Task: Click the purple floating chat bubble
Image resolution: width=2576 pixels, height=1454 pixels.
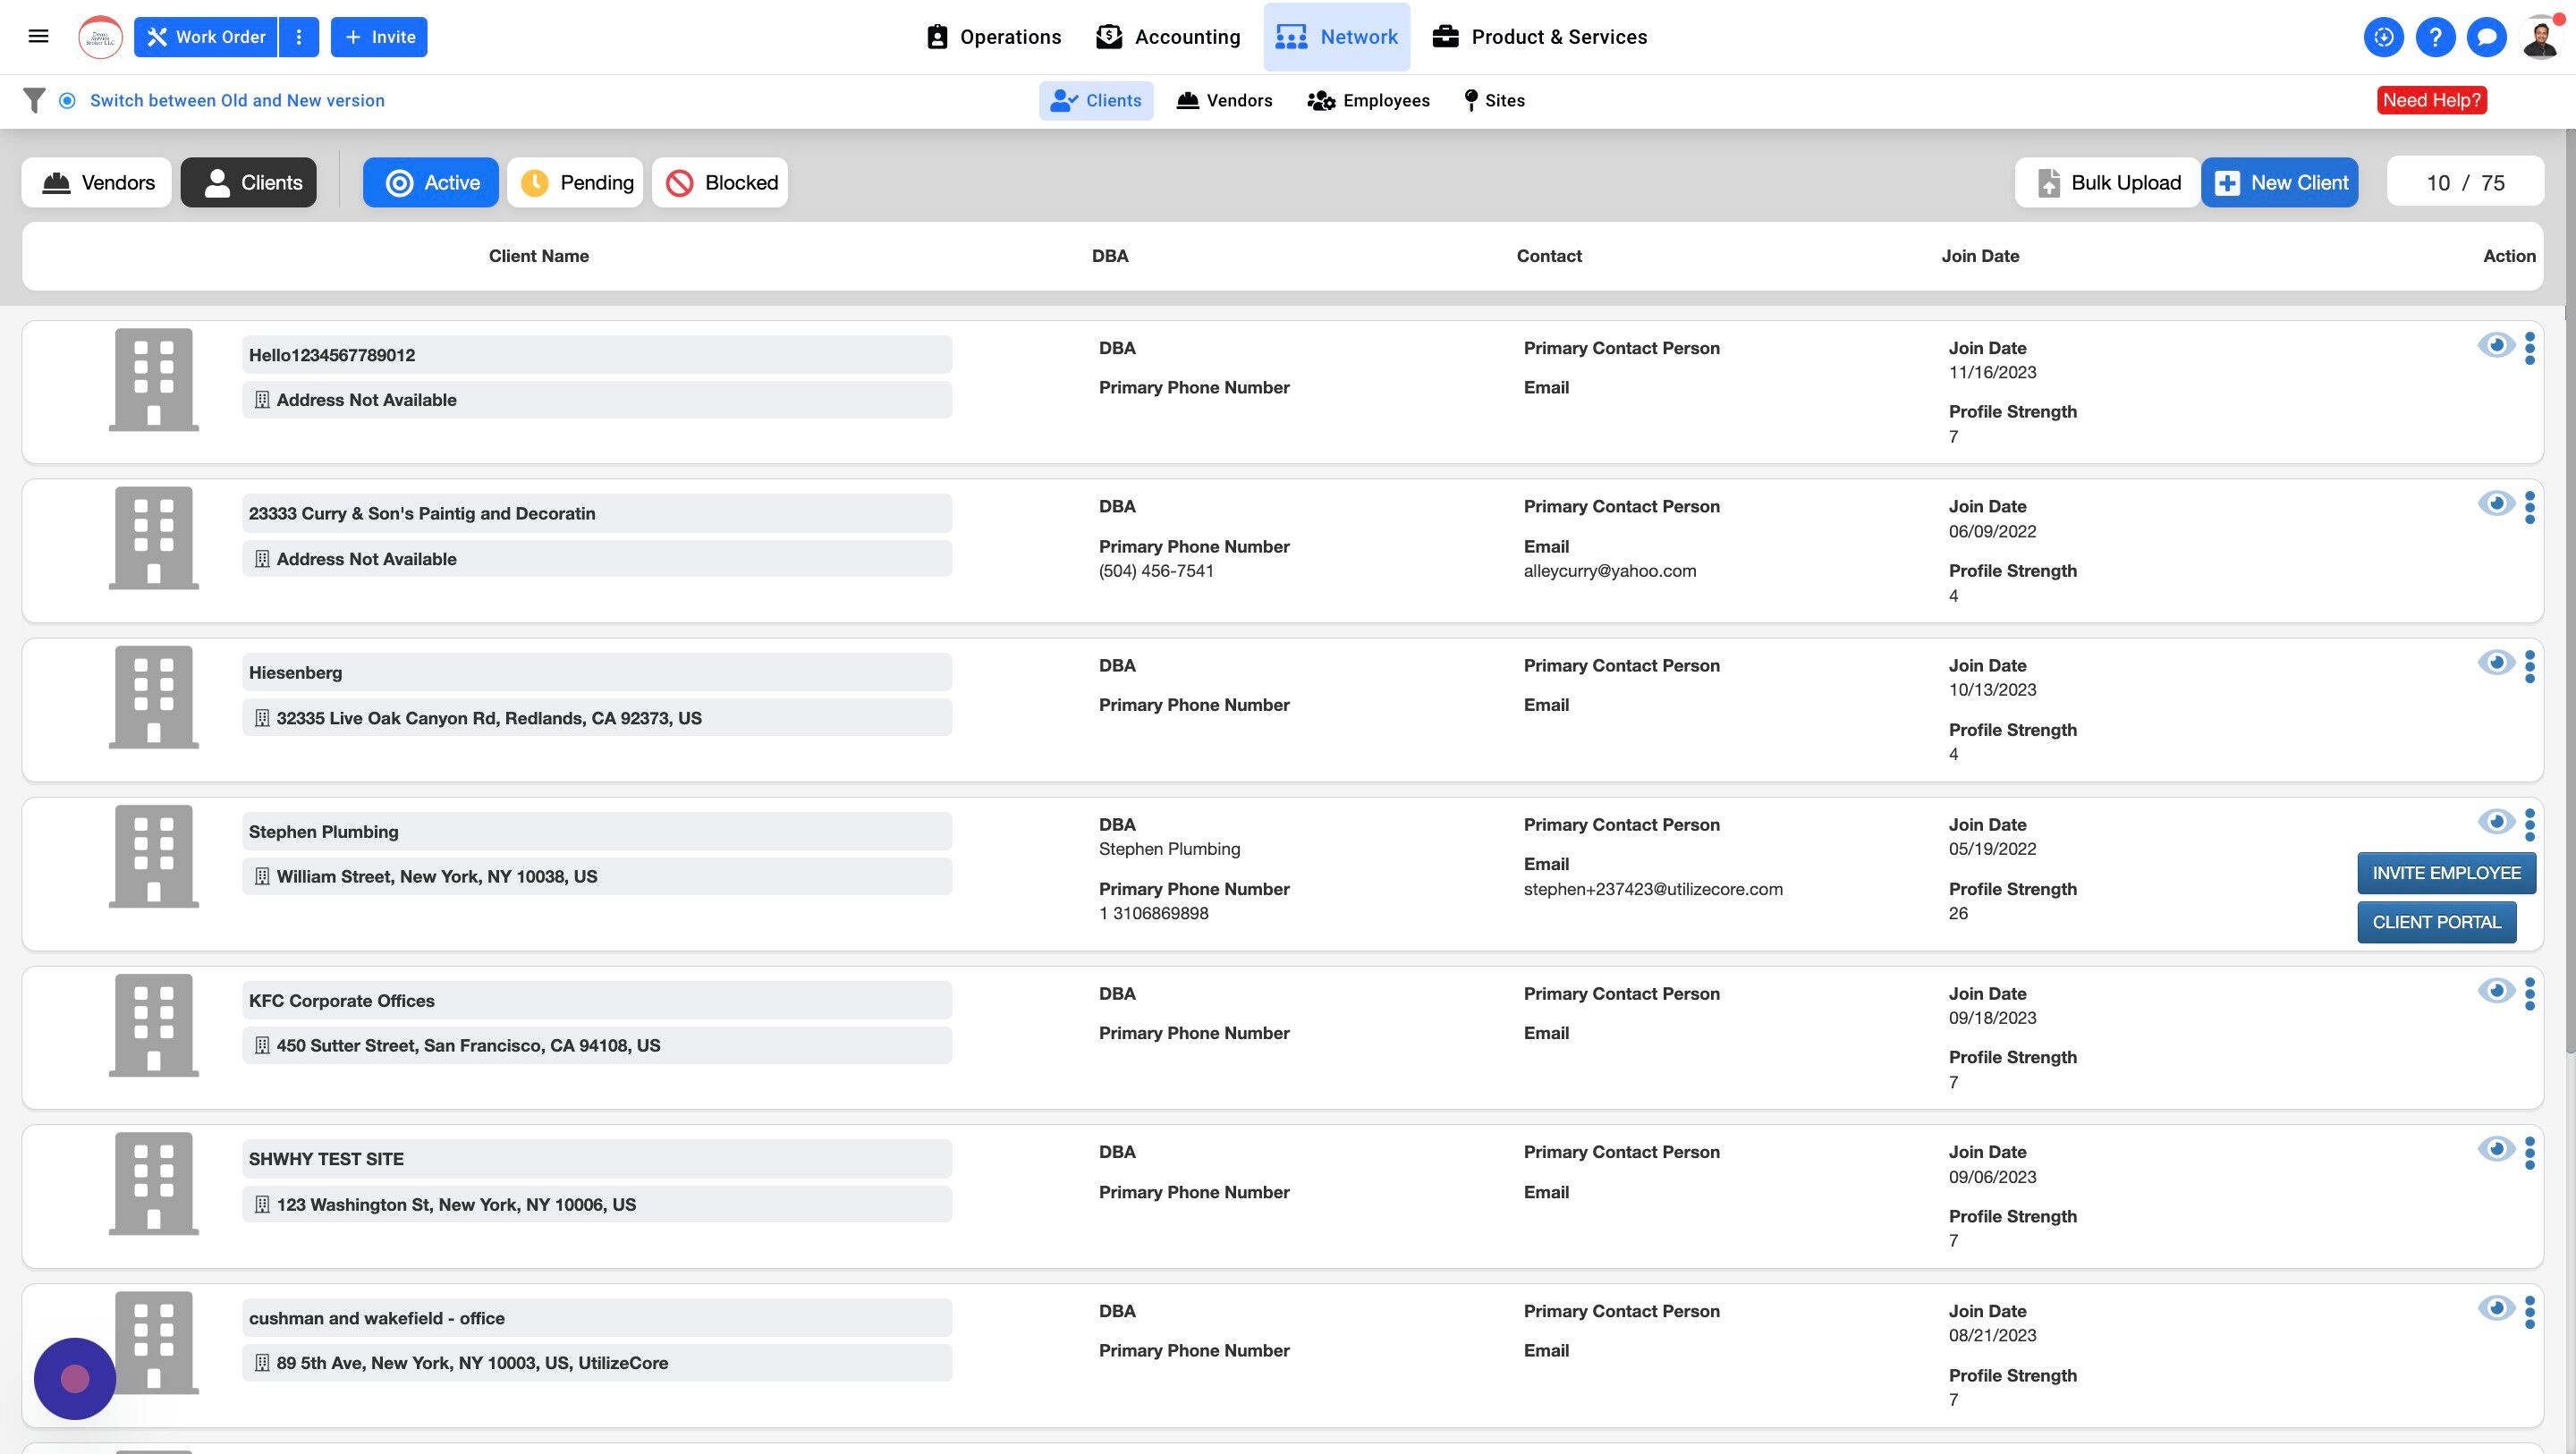Action: 75,1378
